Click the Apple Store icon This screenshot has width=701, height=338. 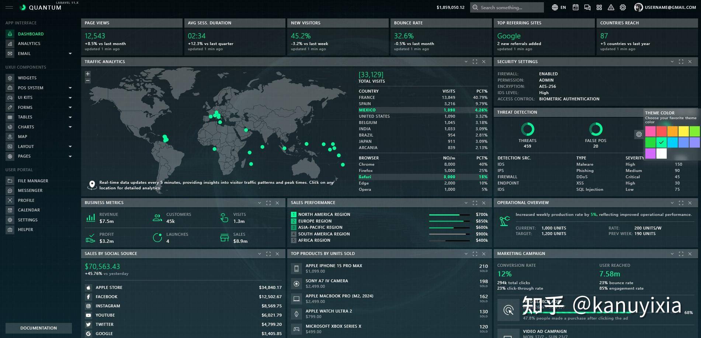[89, 287]
